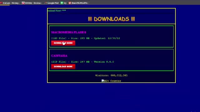200x112 pixels.
Task: Open the first bookmark with red play icon
Action: [x=10, y=3]
